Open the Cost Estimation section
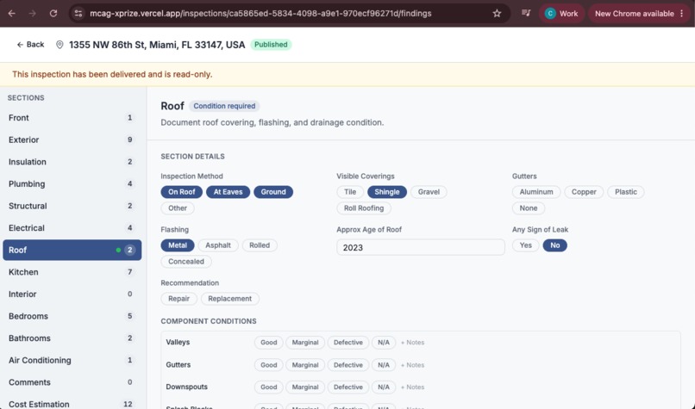Viewport: 695px width, 409px height. pyautogui.click(x=72, y=404)
